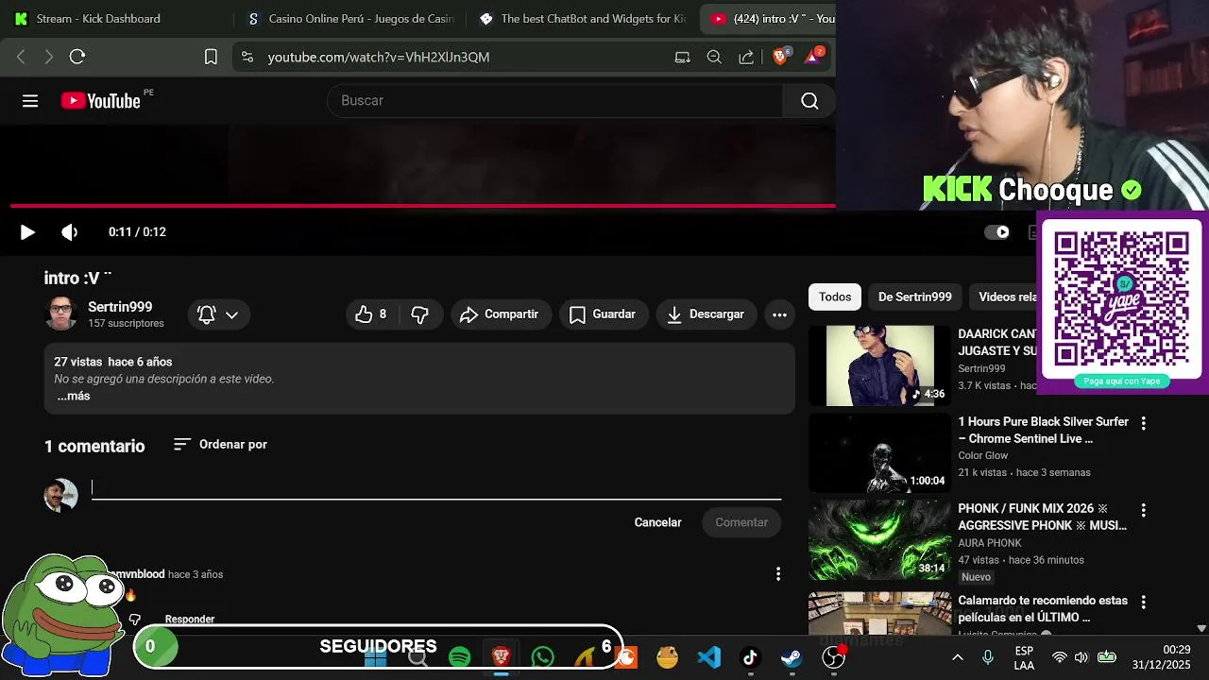This screenshot has height=680, width=1209.
Task: Submit with the Comentar button
Action: click(741, 522)
